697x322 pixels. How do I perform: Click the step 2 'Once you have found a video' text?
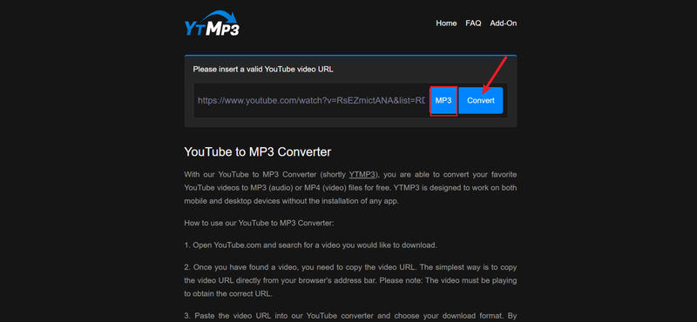point(350,281)
